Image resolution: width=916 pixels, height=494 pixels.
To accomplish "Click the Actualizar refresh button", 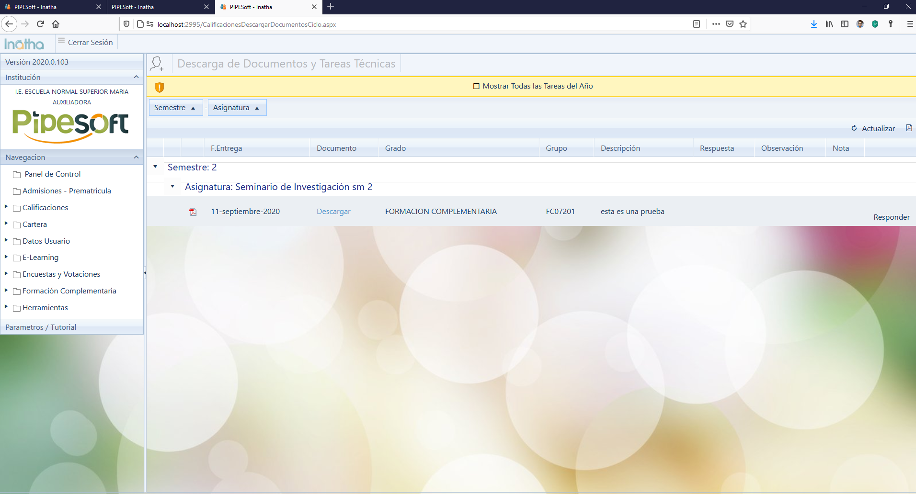I will (873, 128).
